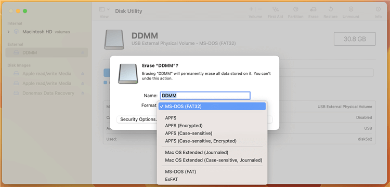
Task: Click the large DDMM drive icon in main pane
Action: pos(114,39)
